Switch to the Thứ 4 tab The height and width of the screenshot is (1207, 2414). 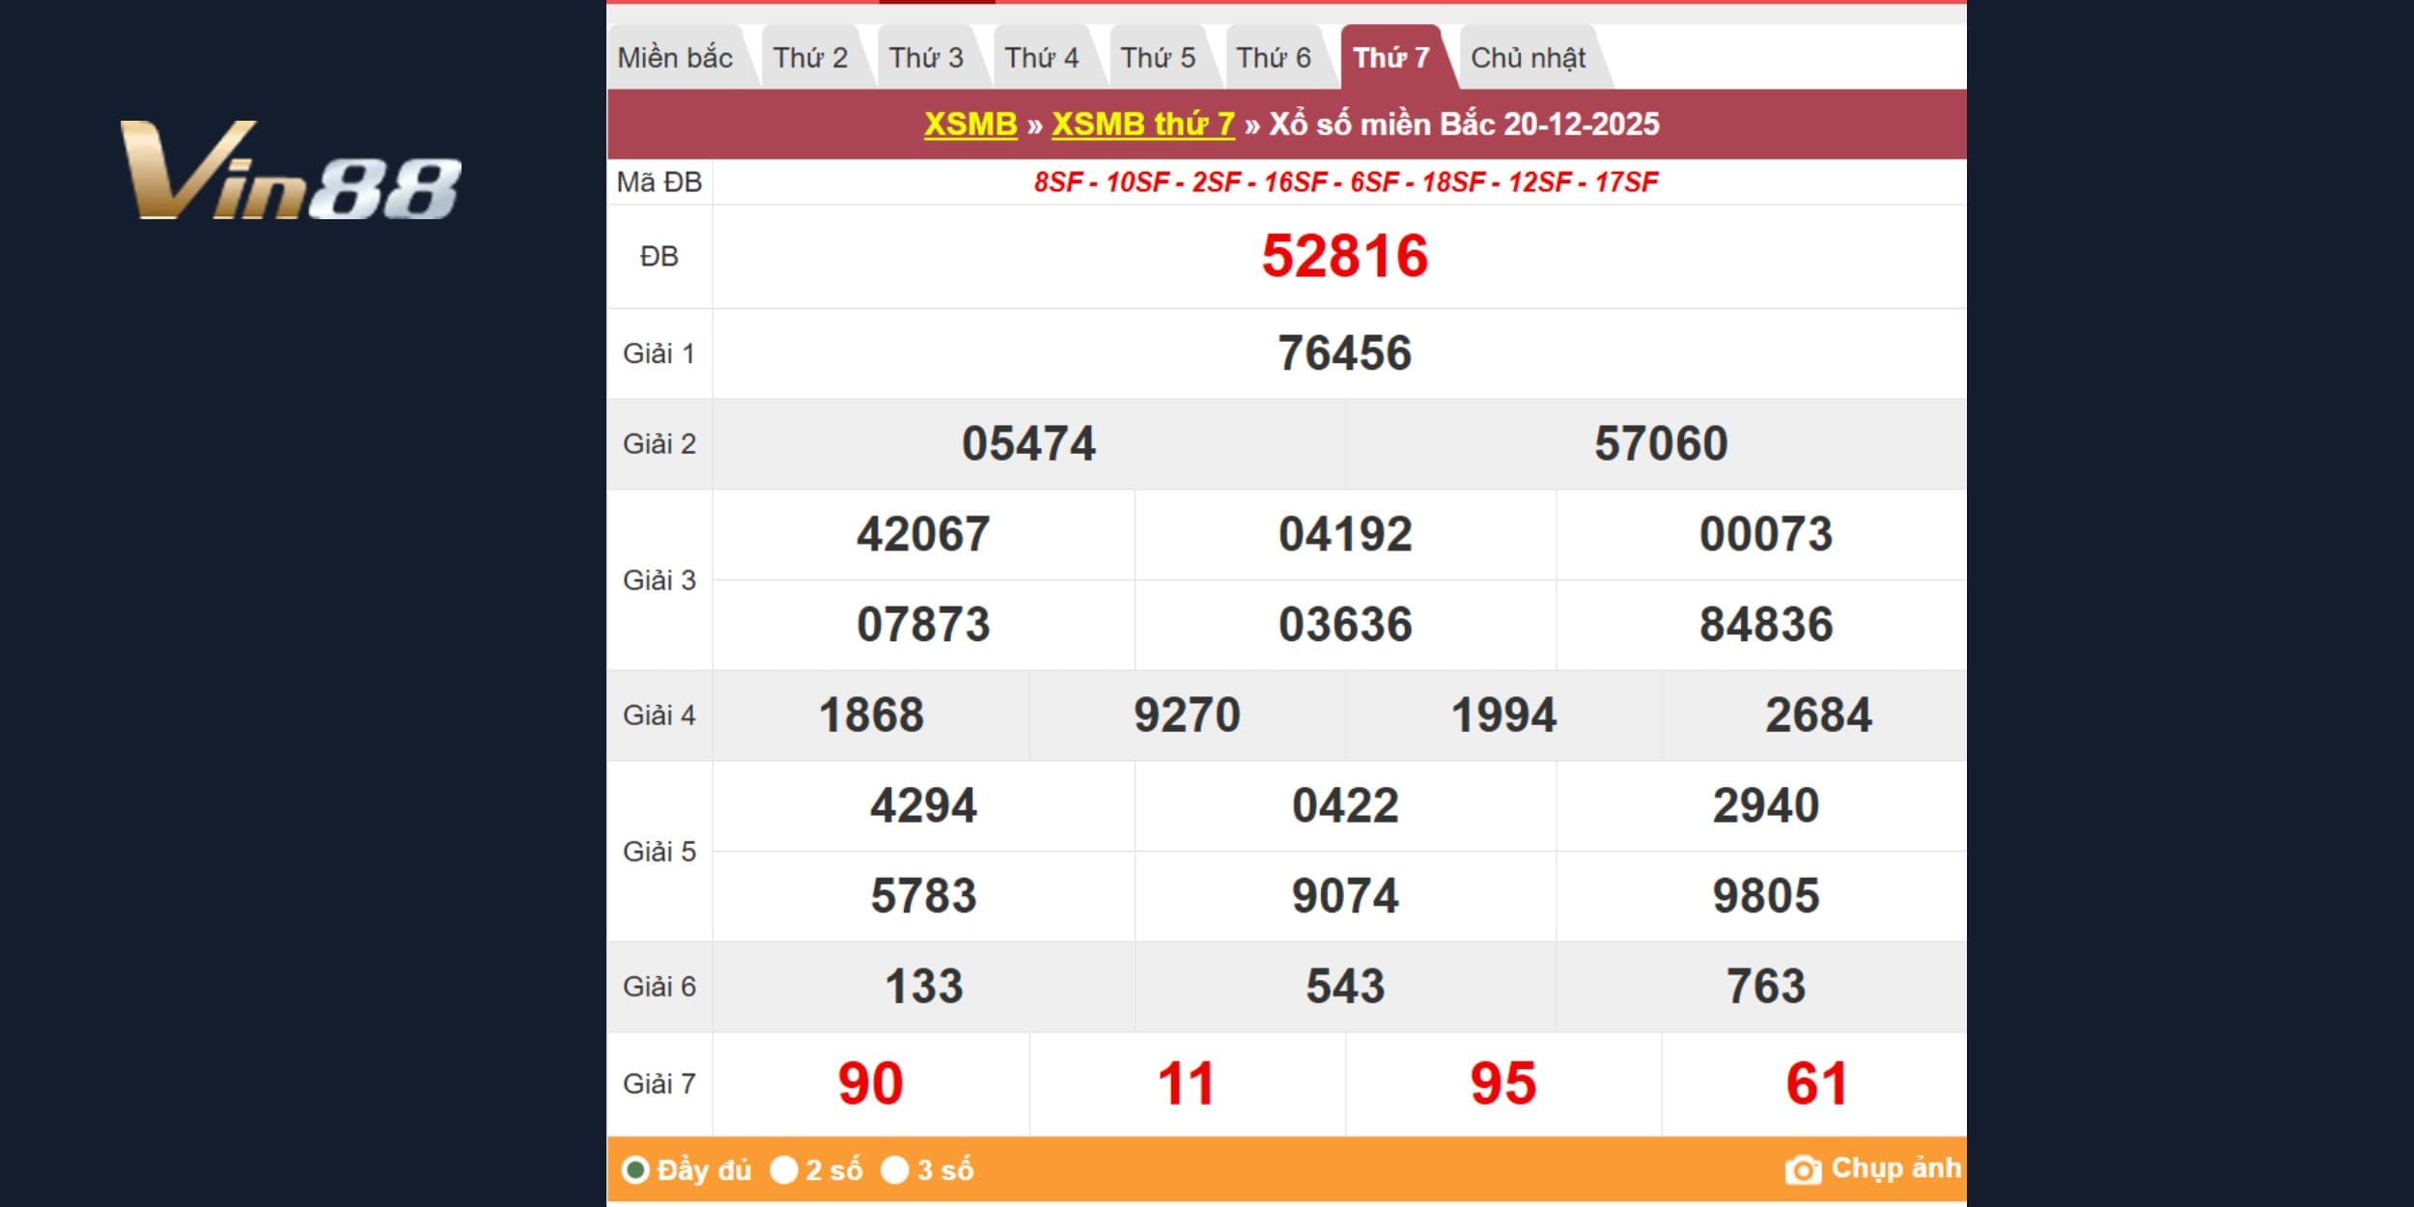[1041, 58]
